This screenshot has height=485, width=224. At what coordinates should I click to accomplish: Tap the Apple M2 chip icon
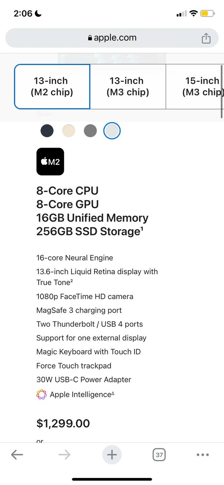(x=50, y=162)
